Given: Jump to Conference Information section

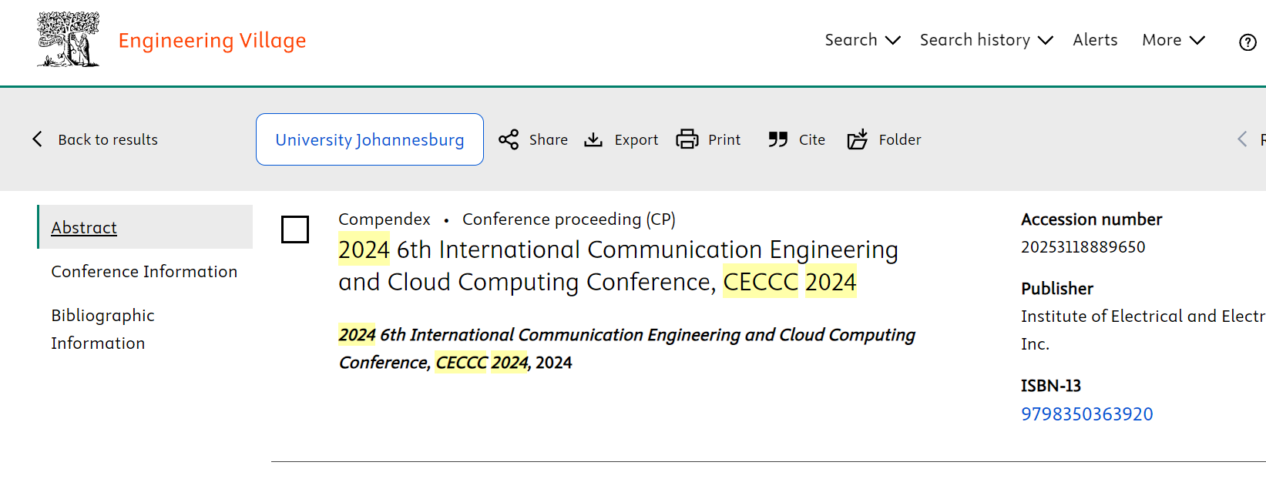Looking at the screenshot, I should pyautogui.click(x=144, y=271).
